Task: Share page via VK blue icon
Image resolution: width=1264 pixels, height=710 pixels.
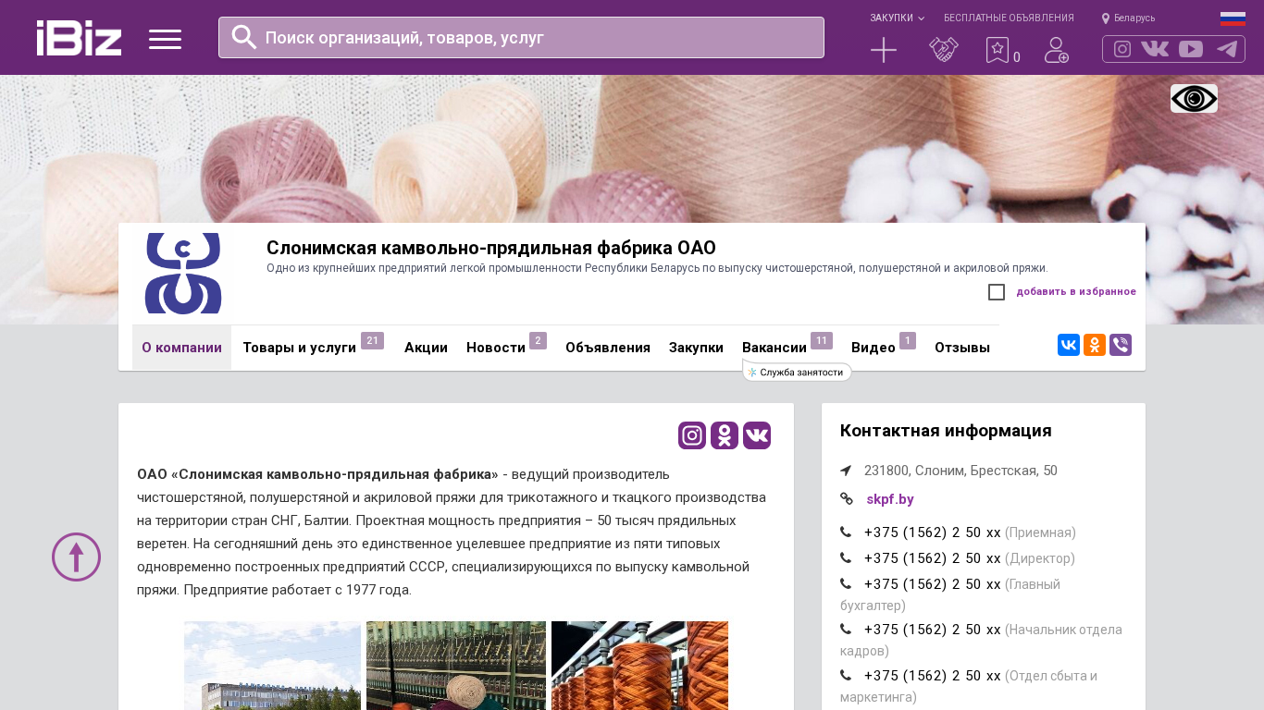Action: pos(1069,345)
